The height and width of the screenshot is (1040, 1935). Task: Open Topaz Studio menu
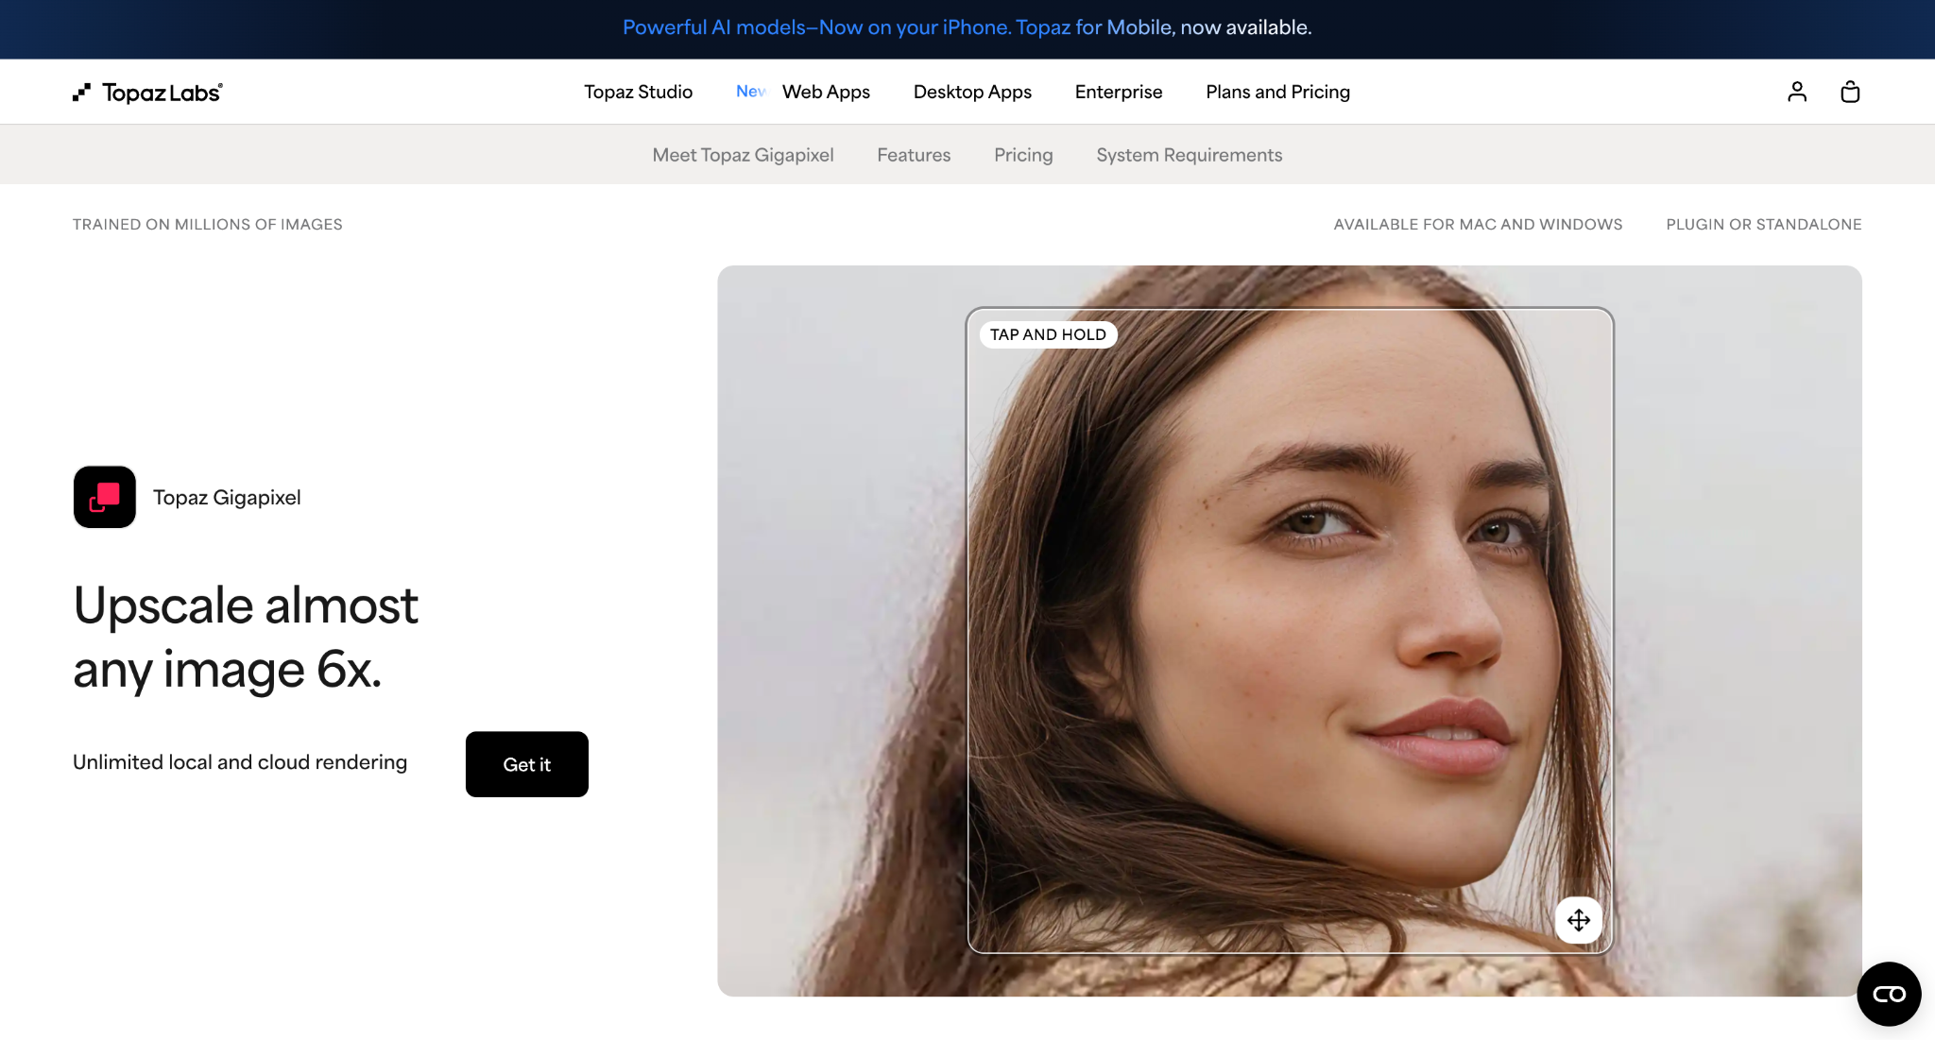tap(638, 92)
